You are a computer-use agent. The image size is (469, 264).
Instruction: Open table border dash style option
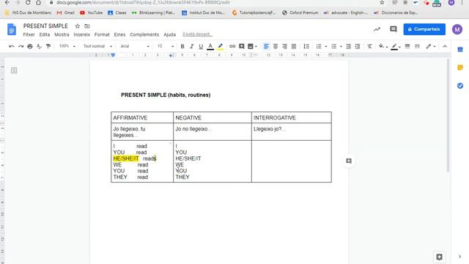417,46
